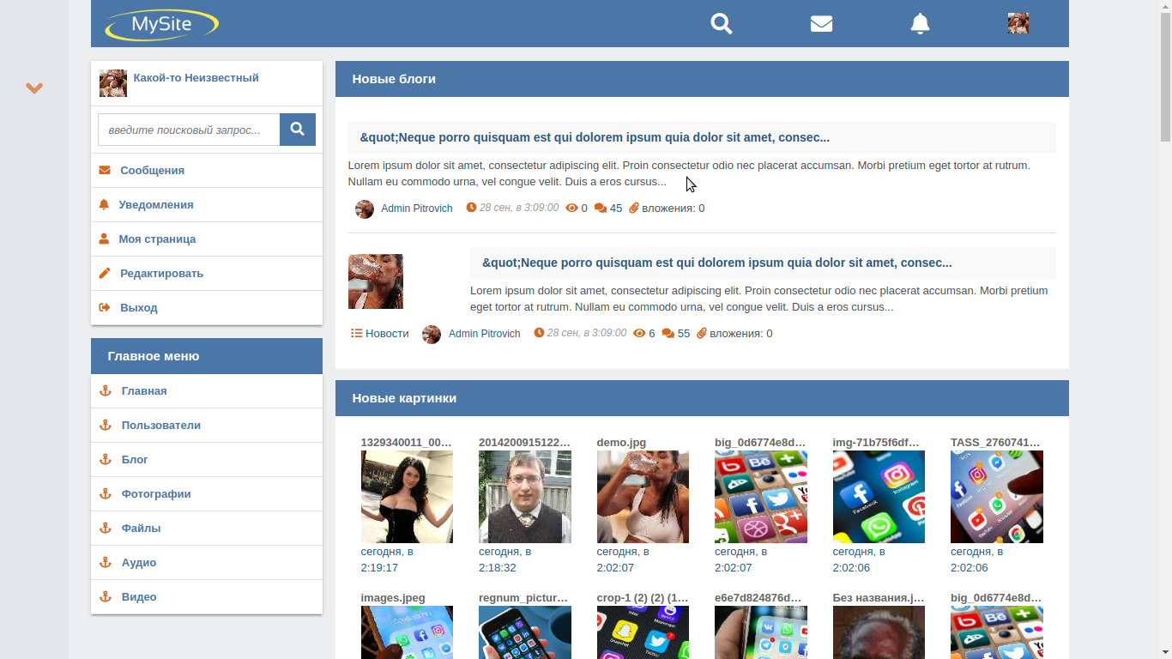Open the img-71b75f6df... image thumbnail

tap(879, 497)
